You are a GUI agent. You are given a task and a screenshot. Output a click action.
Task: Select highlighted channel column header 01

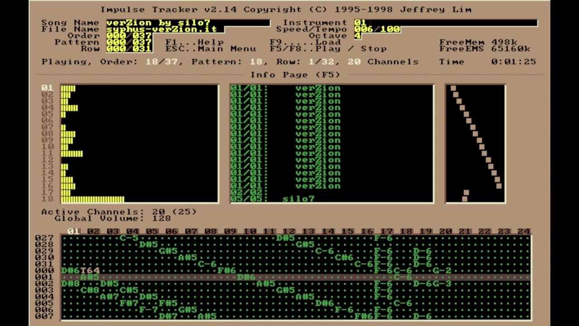click(73, 231)
